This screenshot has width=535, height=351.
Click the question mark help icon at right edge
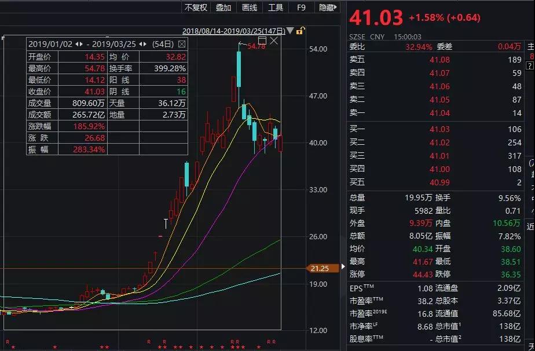point(530,65)
